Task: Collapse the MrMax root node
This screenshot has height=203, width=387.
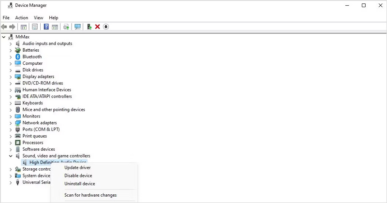Action: tap(4, 37)
